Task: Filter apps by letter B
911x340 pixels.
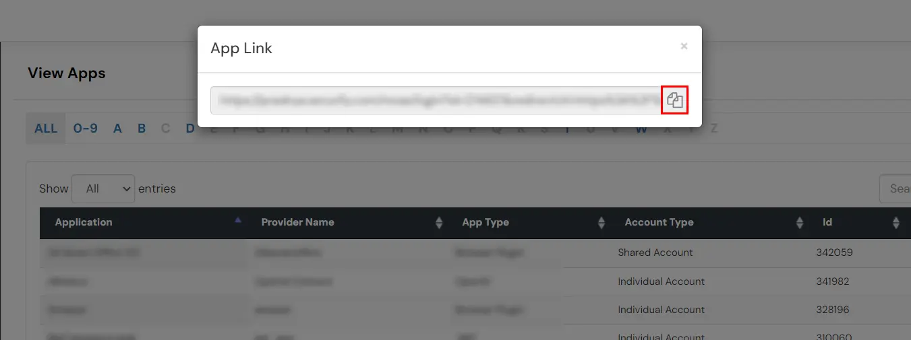Action: click(x=142, y=128)
